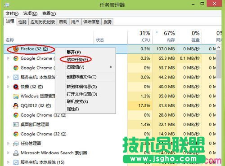Click the Chrome icon in the 14.9 MB row
This screenshot has width=225, height=166.
[x=16, y=134]
